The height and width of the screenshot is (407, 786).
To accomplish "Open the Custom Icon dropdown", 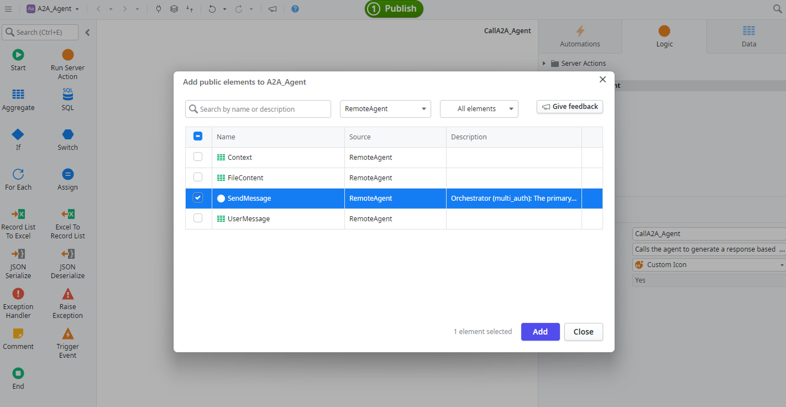I will [x=709, y=265].
